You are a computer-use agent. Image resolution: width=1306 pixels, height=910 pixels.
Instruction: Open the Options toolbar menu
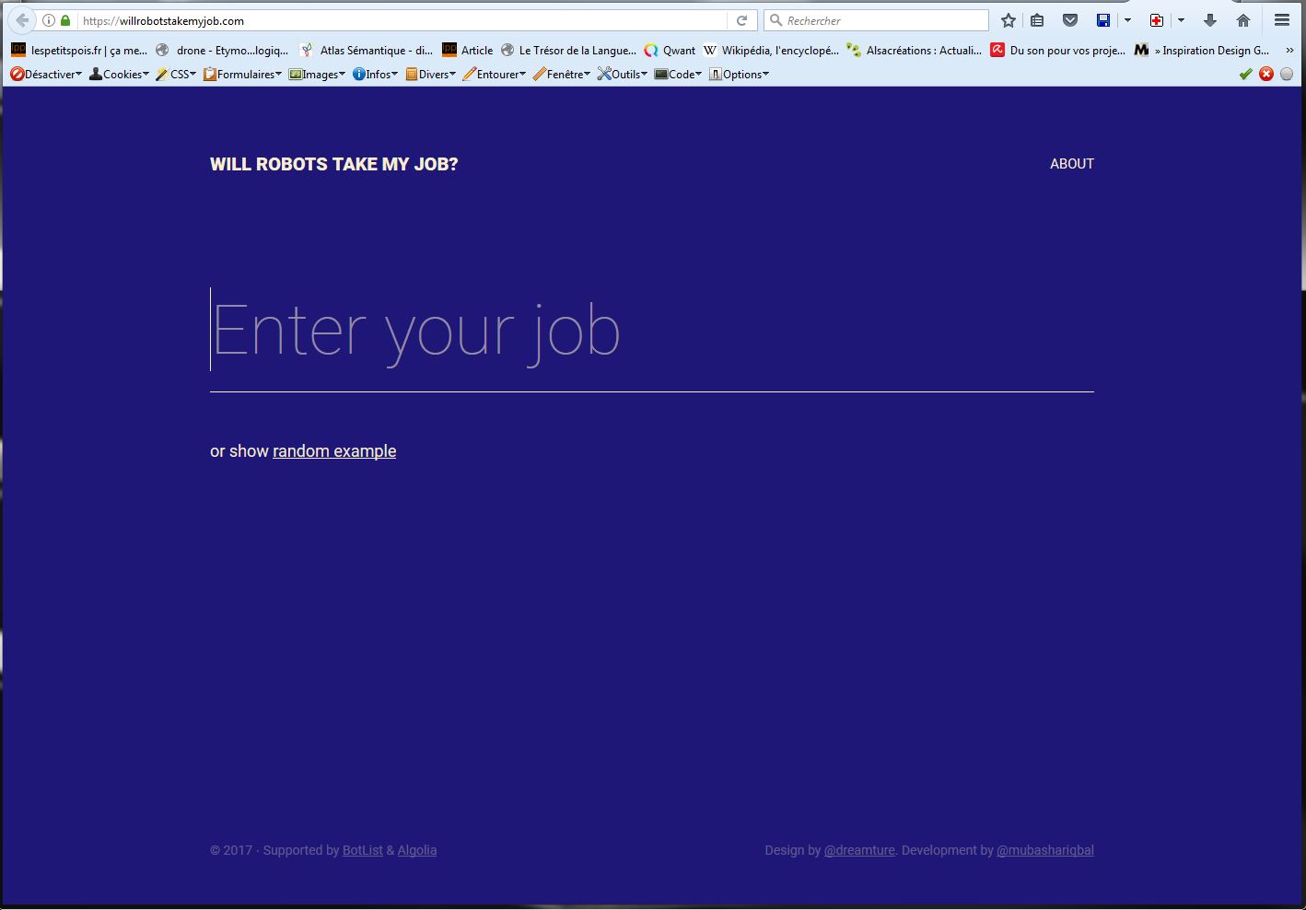(x=739, y=74)
